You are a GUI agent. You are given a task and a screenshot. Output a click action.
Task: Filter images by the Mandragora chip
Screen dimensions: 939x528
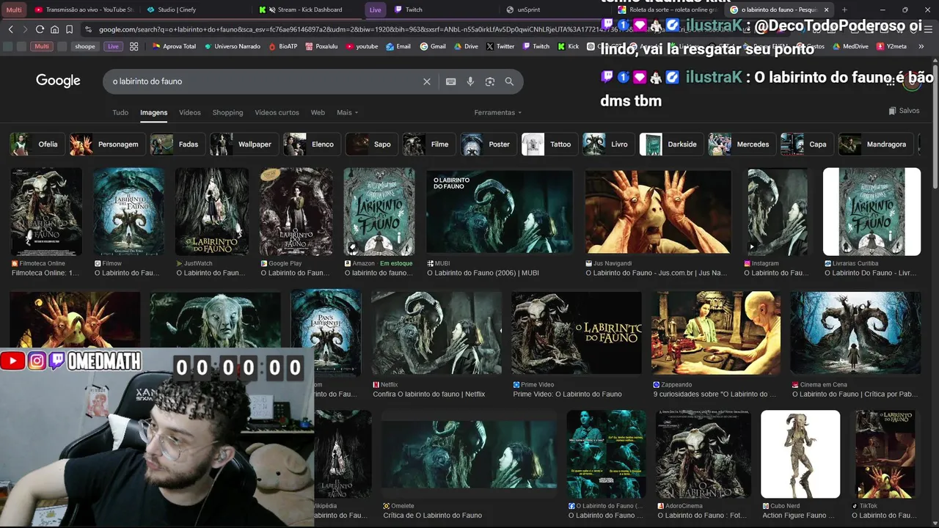(876, 144)
